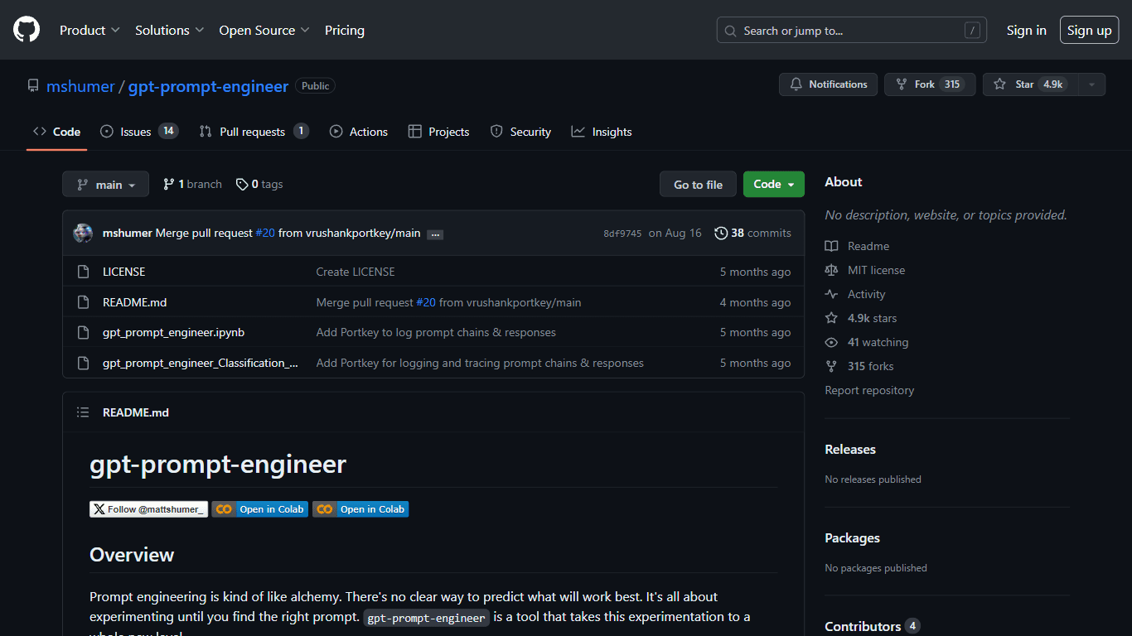Open Add Portkey to log prompt chains commit
The height and width of the screenshot is (636, 1132).
pos(436,332)
